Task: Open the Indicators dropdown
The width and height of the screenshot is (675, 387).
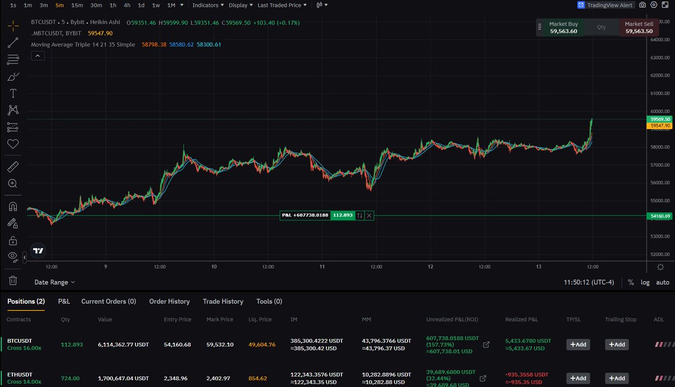Action: pos(208,5)
